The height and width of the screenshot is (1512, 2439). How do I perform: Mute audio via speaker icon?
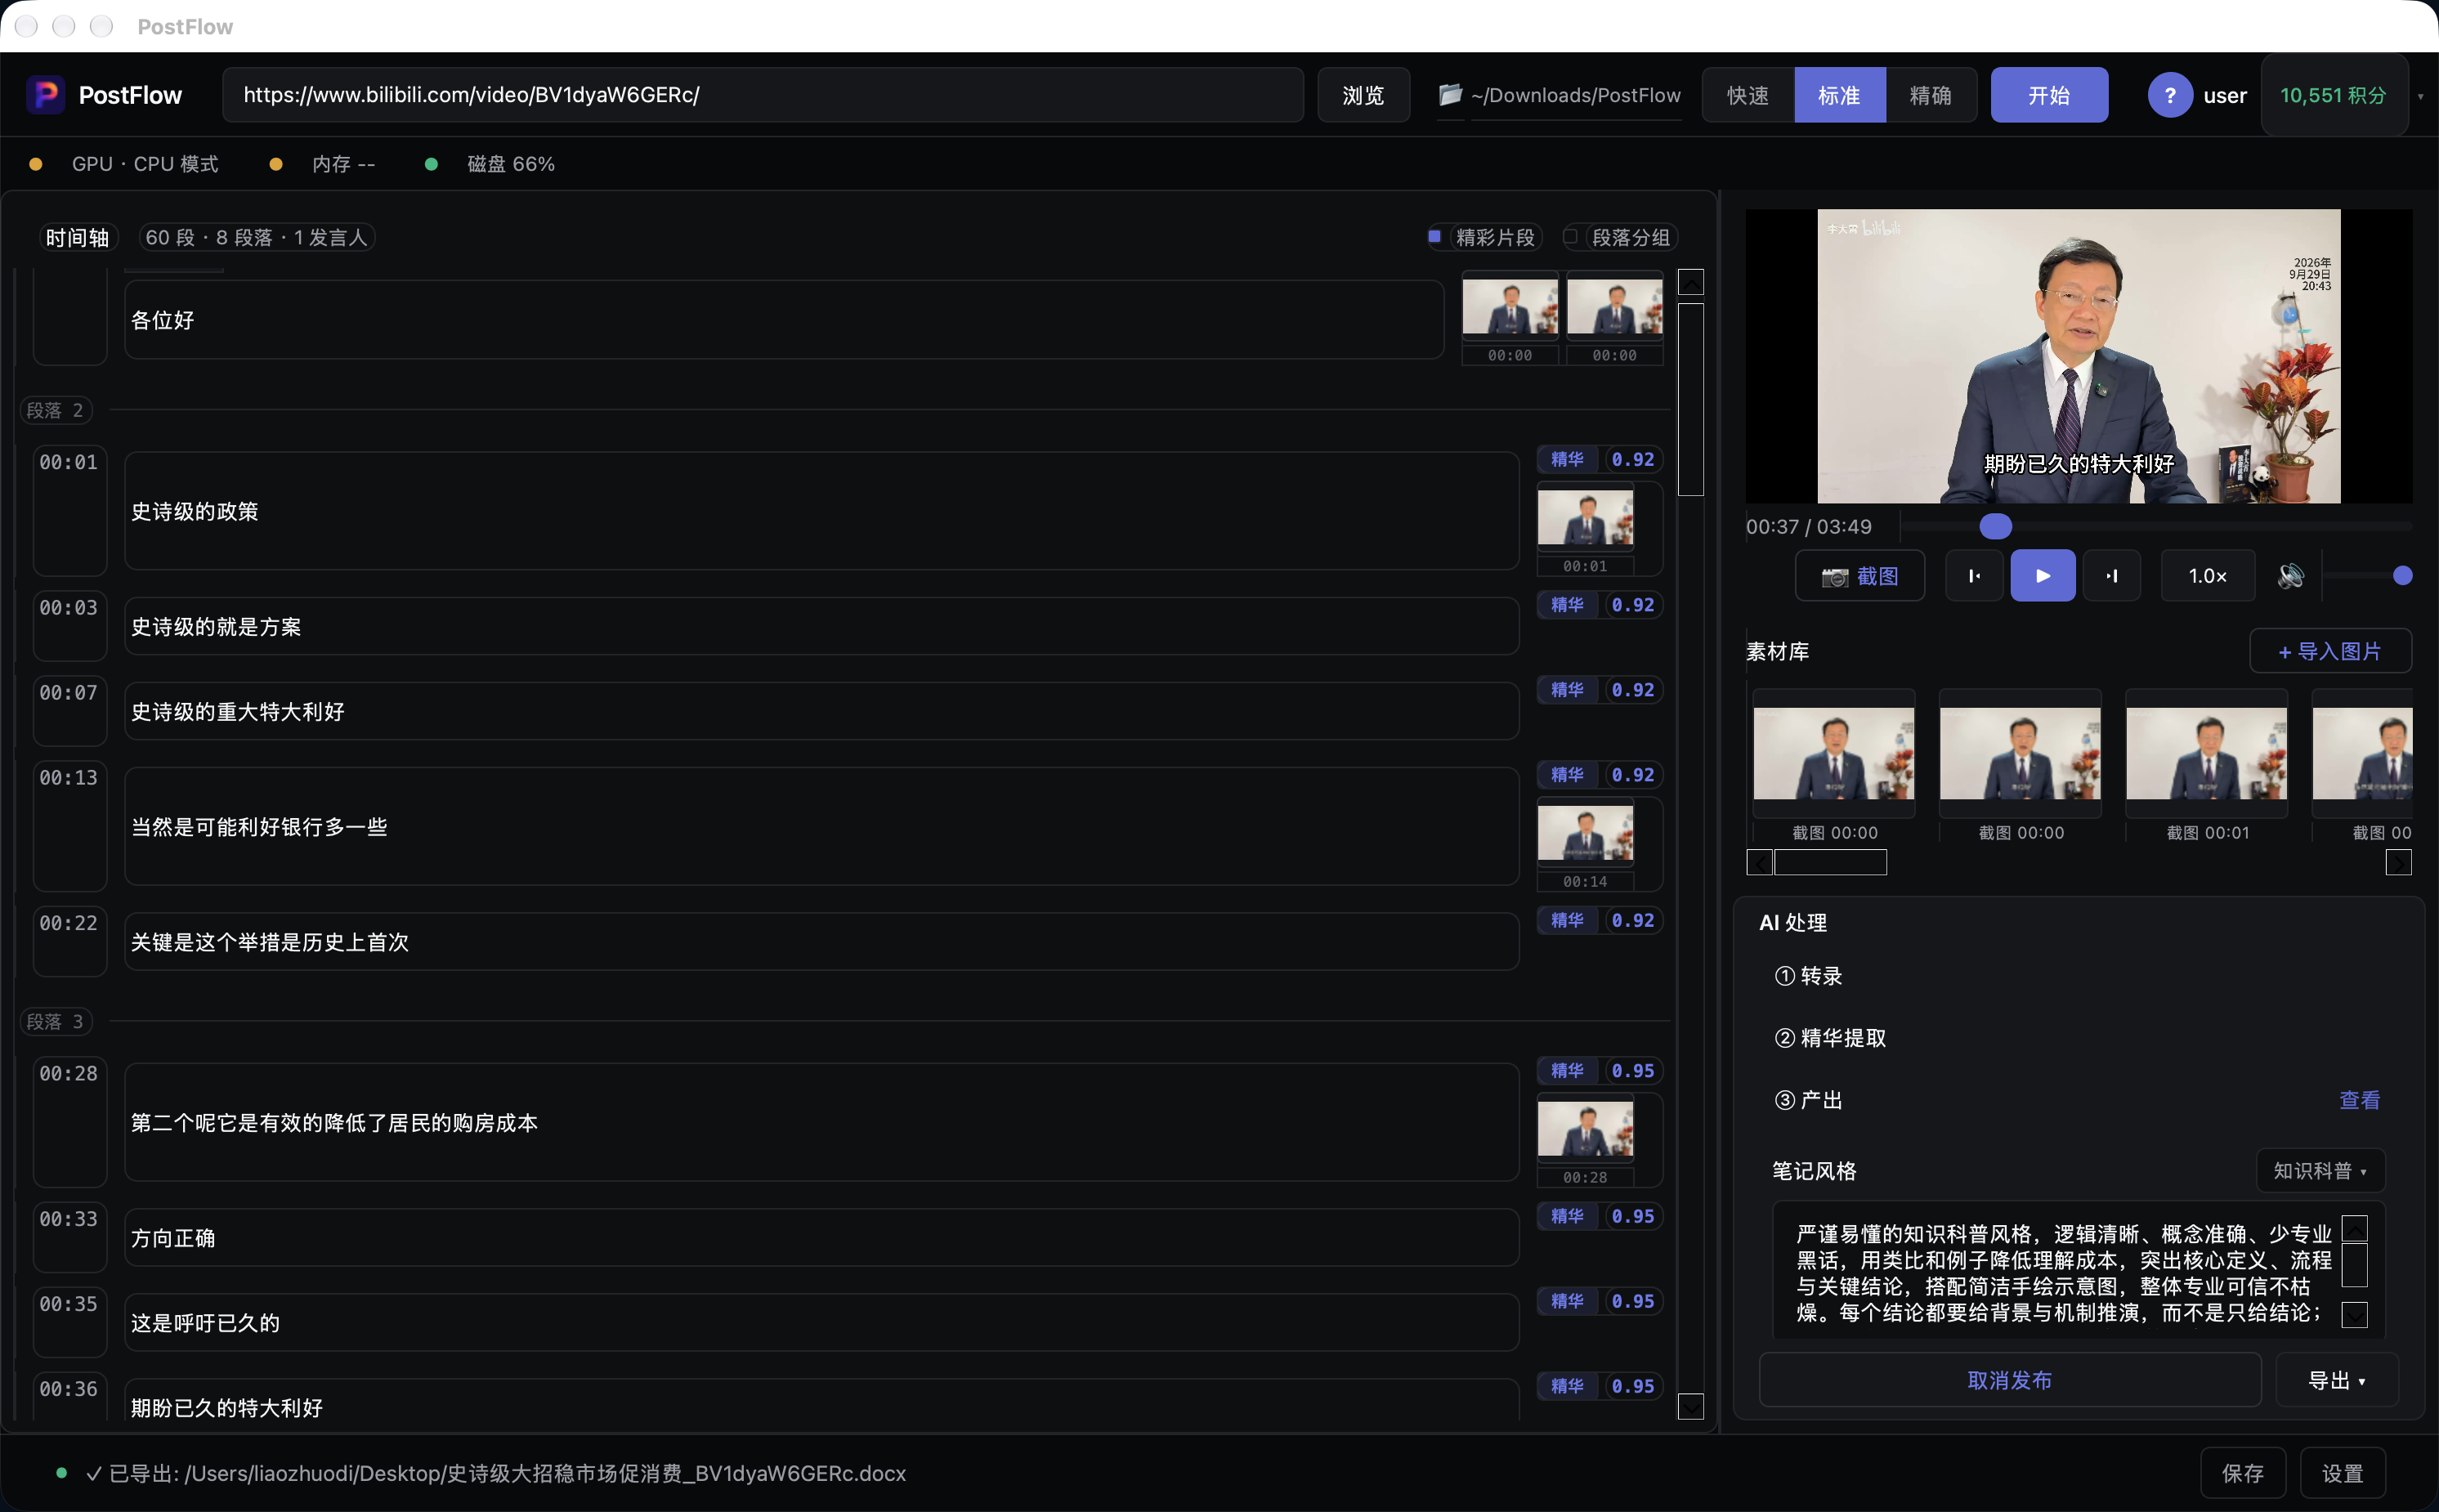click(x=2291, y=576)
